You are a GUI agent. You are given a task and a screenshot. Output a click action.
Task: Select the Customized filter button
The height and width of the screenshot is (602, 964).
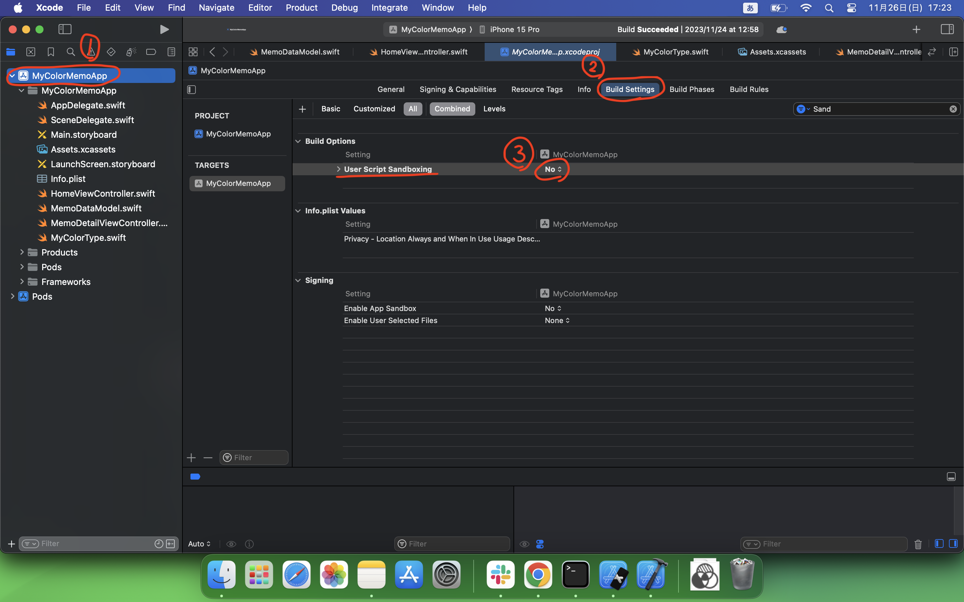(x=374, y=109)
